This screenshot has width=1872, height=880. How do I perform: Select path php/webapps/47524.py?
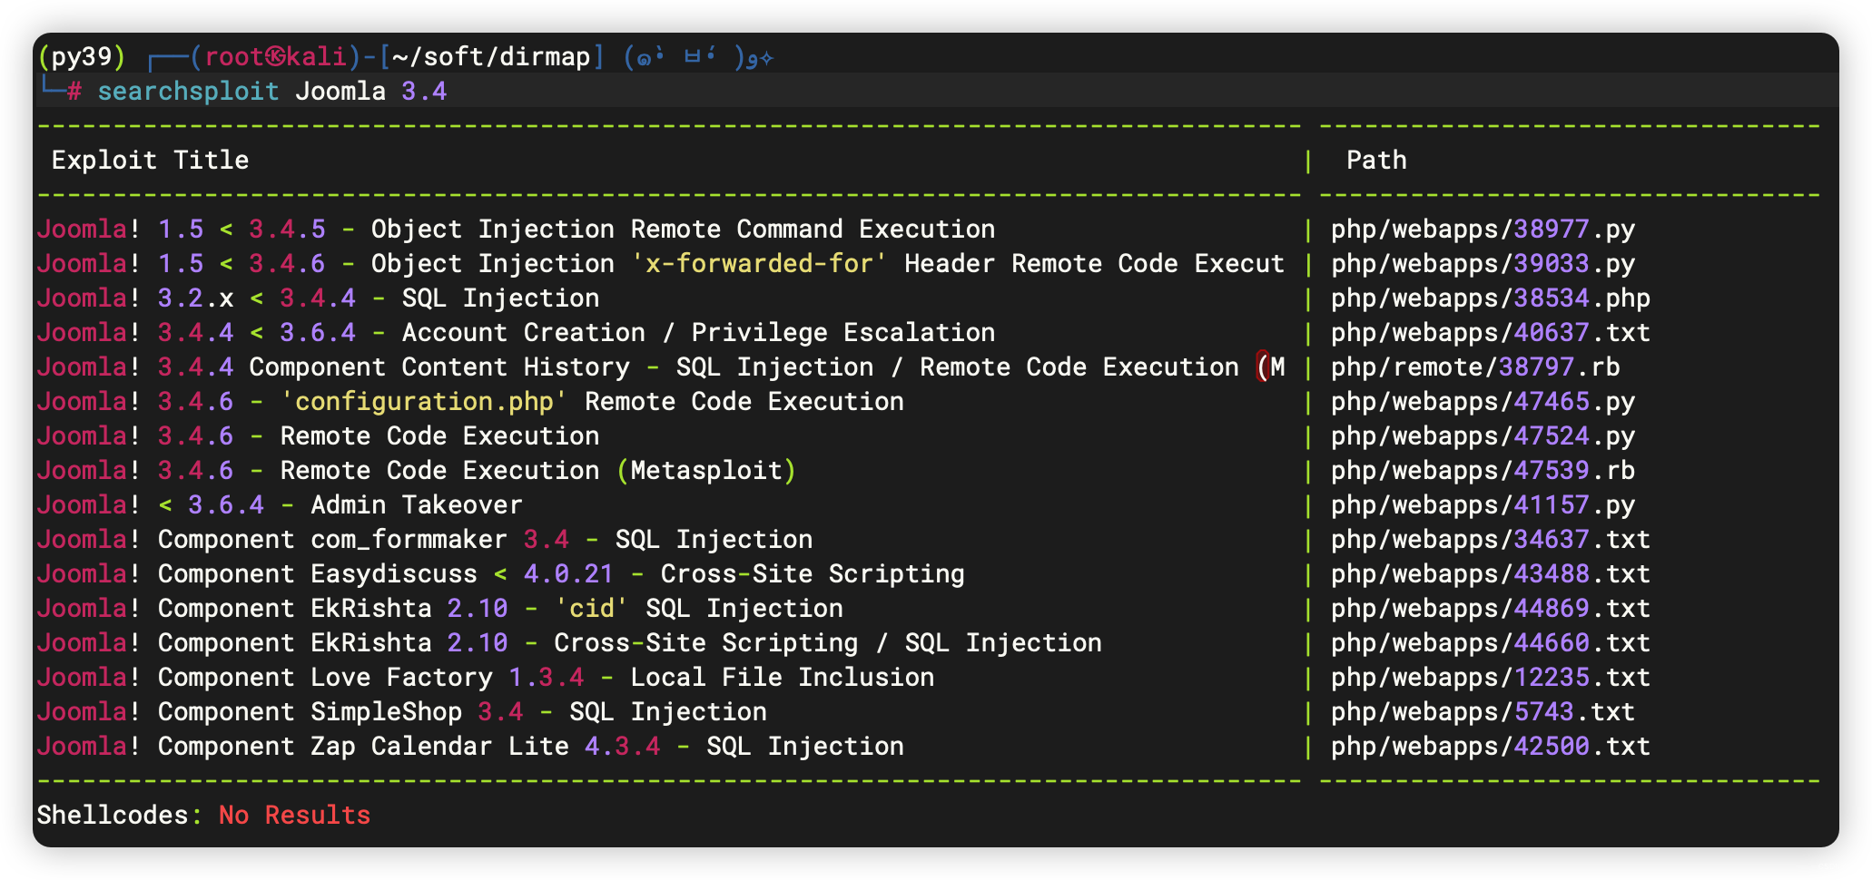click(1483, 436)
